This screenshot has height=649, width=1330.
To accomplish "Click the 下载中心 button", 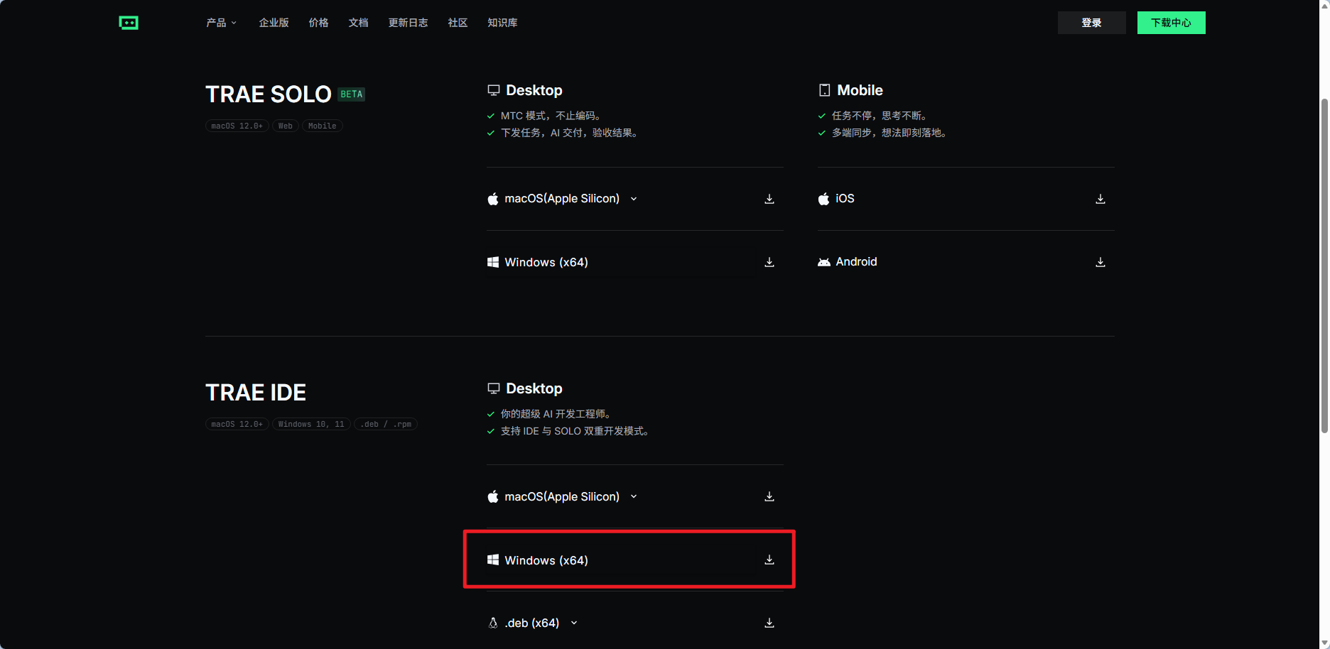I will click(1172, 23).
